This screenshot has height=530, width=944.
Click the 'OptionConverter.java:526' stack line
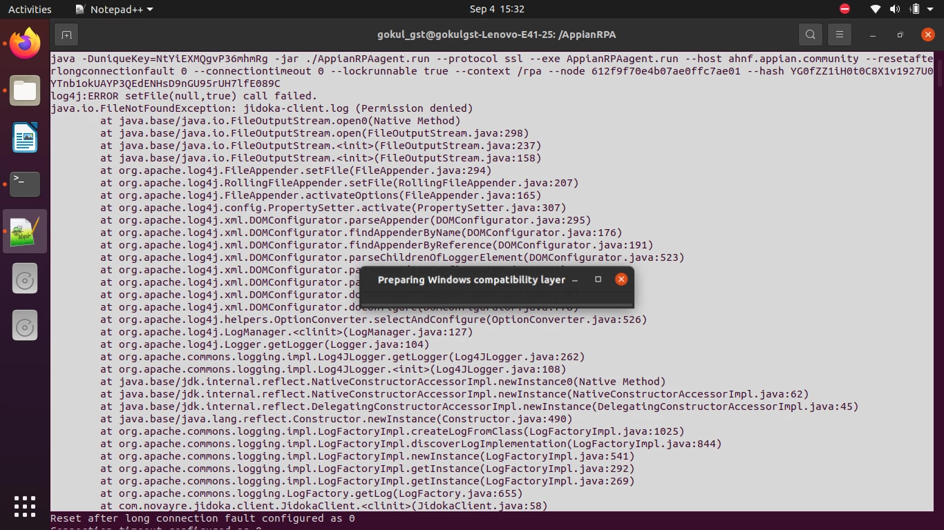tap(374, 320)
